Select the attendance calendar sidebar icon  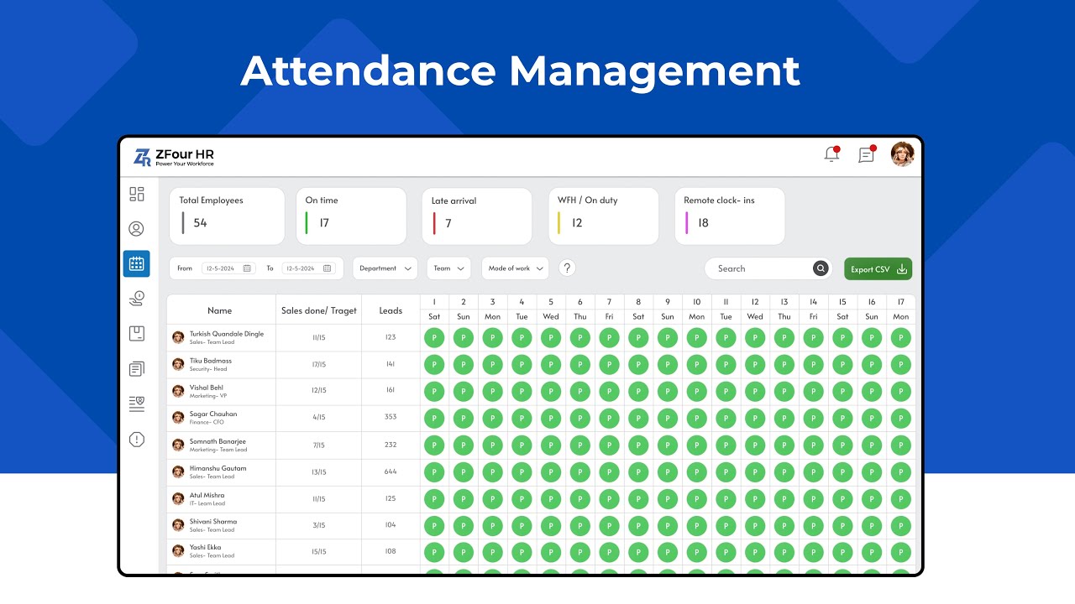pos(136,263)
